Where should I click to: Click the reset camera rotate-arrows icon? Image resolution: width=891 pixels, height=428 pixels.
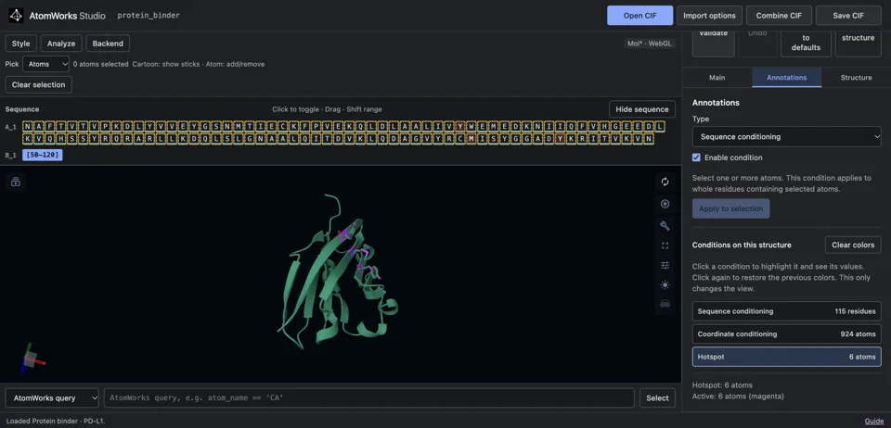click(x=665, y=182)
